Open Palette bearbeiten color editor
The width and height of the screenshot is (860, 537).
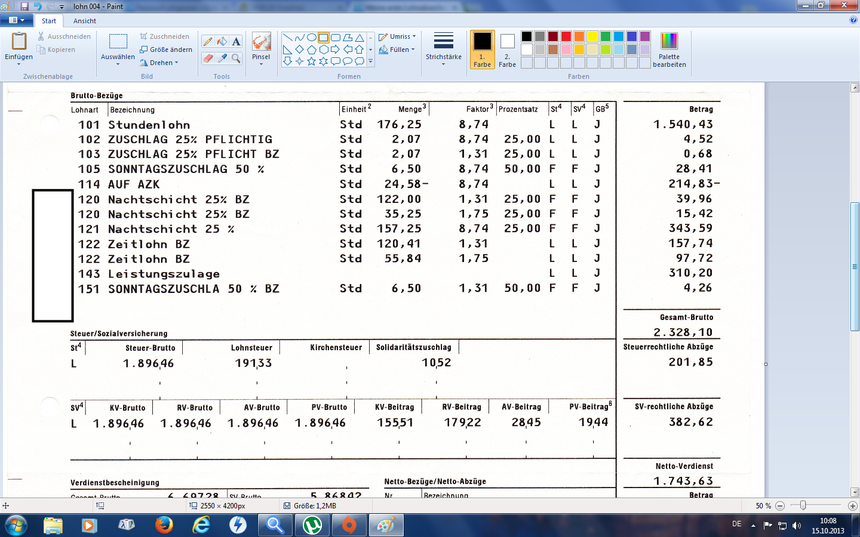pyautogui.click(x=669, y=50)
